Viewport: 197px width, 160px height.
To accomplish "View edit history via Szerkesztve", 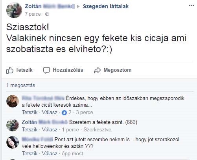I will [x=98, y=130].
